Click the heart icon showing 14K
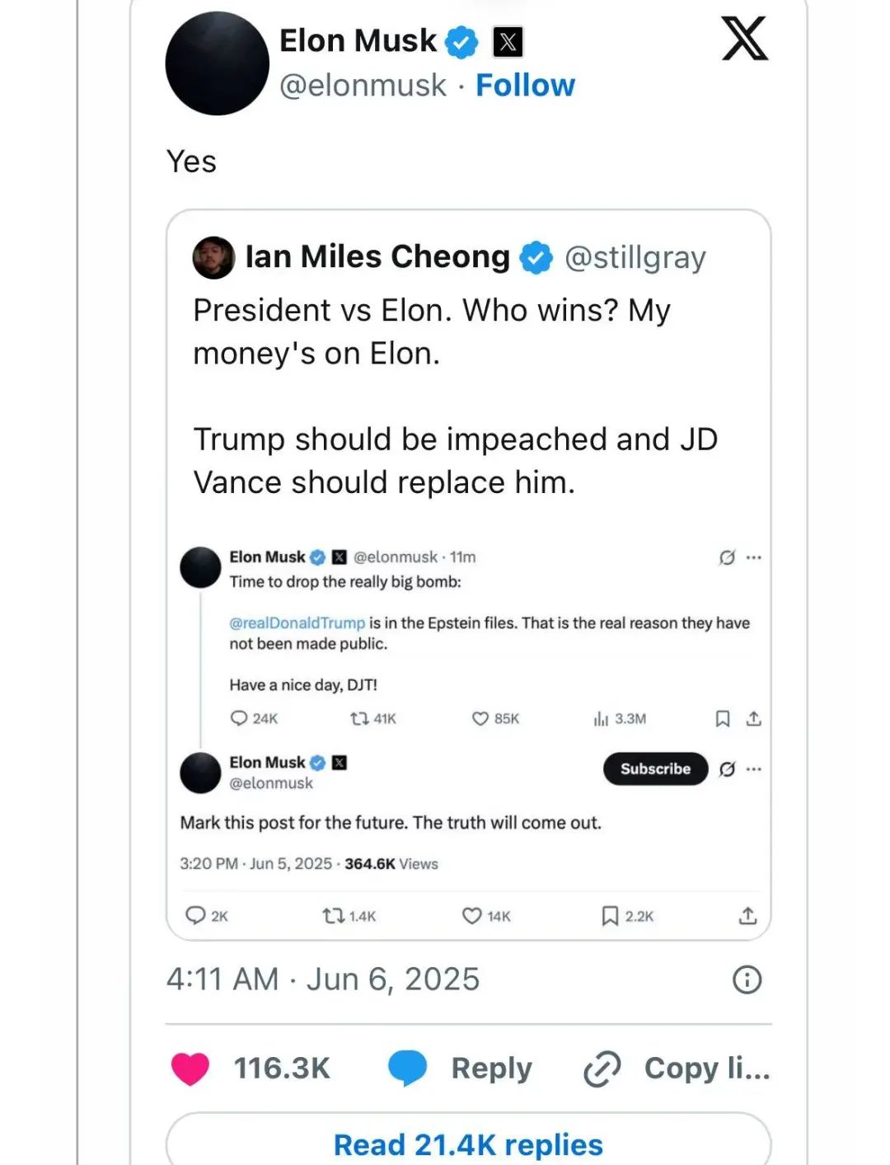This screenshot has width=890, height=1165. point(471,916)
